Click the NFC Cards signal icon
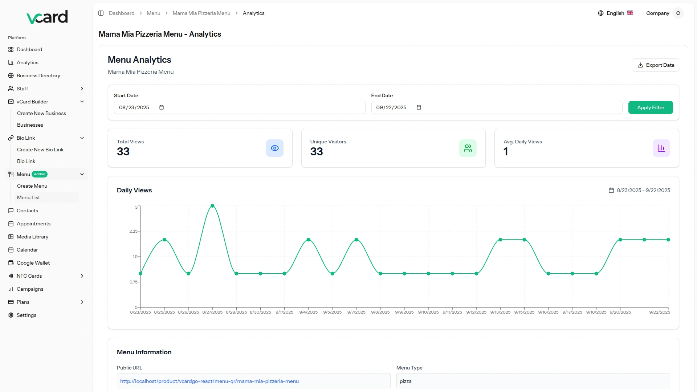697x392 pixels. pyautogui.click(x=11, y=276)
